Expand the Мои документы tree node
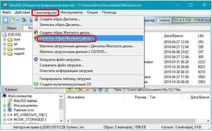The height and width of the screenshot is (131, 212). coord(4,105)
